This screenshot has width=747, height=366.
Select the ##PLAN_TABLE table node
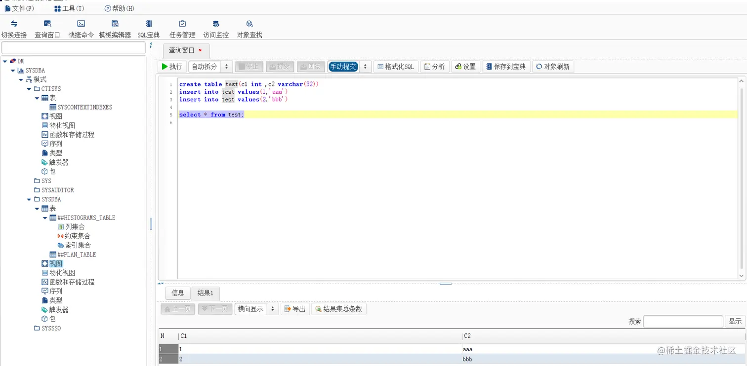point(73,255)
